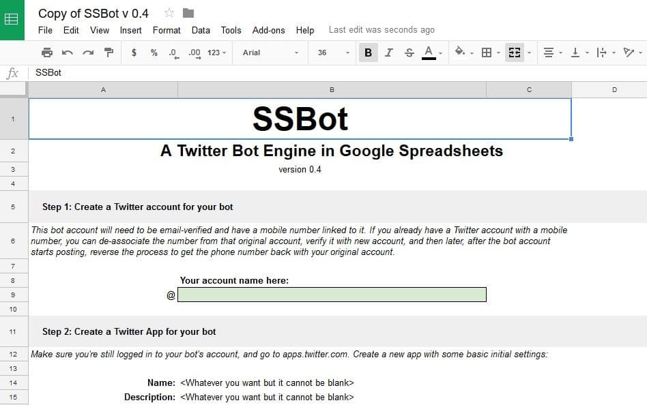Select row 11 header
The image size is (647, 405).
tap(13, 331)
